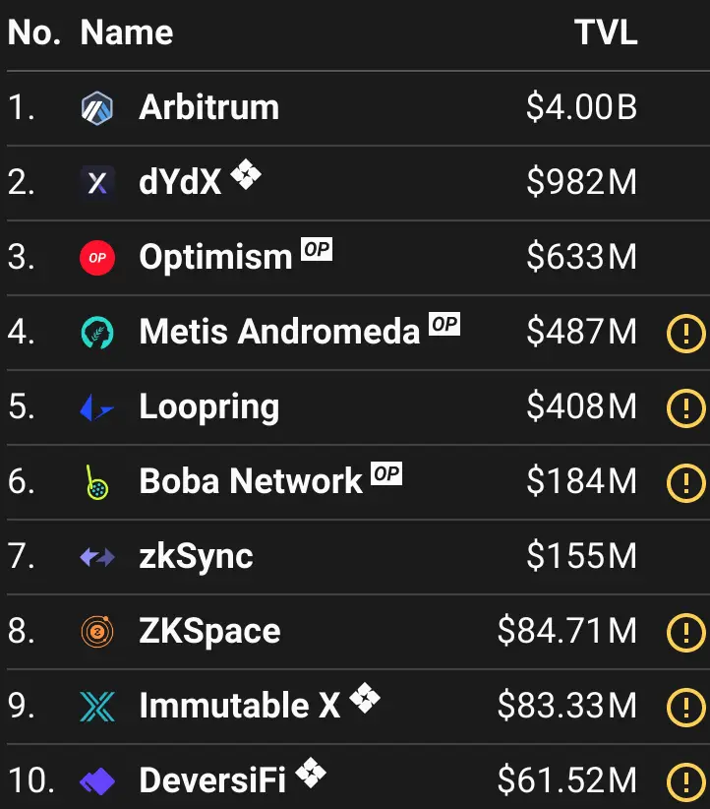This screenshot has height=809, width=710.
Task: Click the Name column header
Action: coord(126,32)
